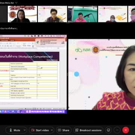
Task: Switch to Table Design tab in PowerPoint
Action: 4,40
